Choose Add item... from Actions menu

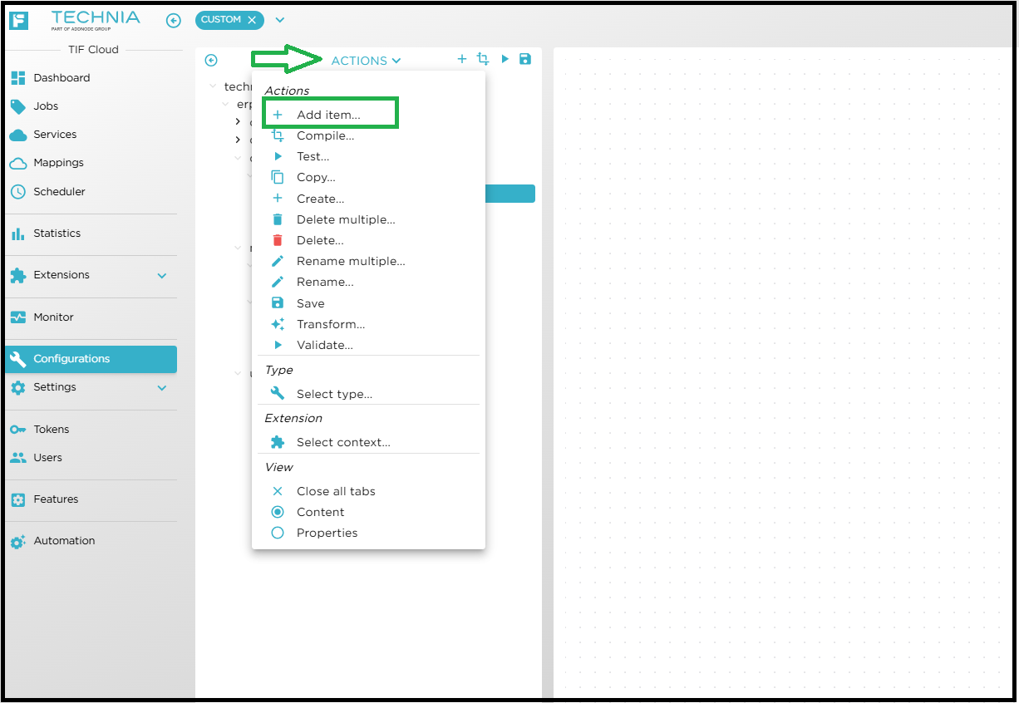(x=328, y=115)
